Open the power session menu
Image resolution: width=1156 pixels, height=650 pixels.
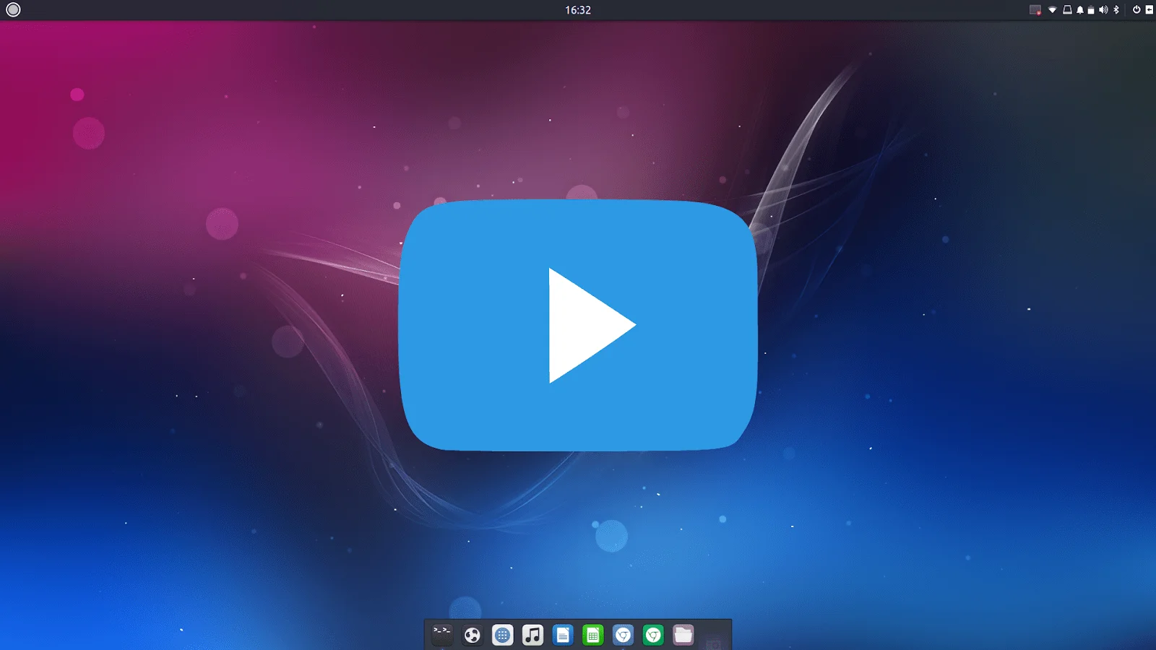coord(1136,10)
